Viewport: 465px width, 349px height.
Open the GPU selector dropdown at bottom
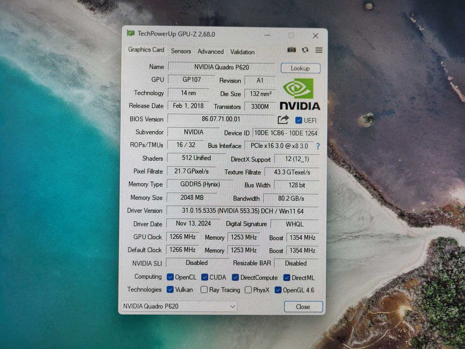233,306
